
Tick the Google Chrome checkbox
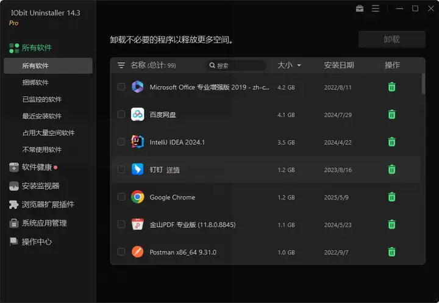(x=121, y=196)
